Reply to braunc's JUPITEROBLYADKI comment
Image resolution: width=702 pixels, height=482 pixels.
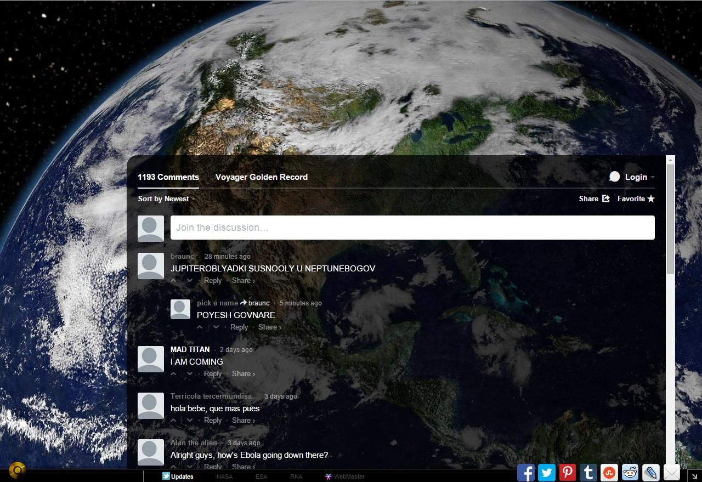213,280
